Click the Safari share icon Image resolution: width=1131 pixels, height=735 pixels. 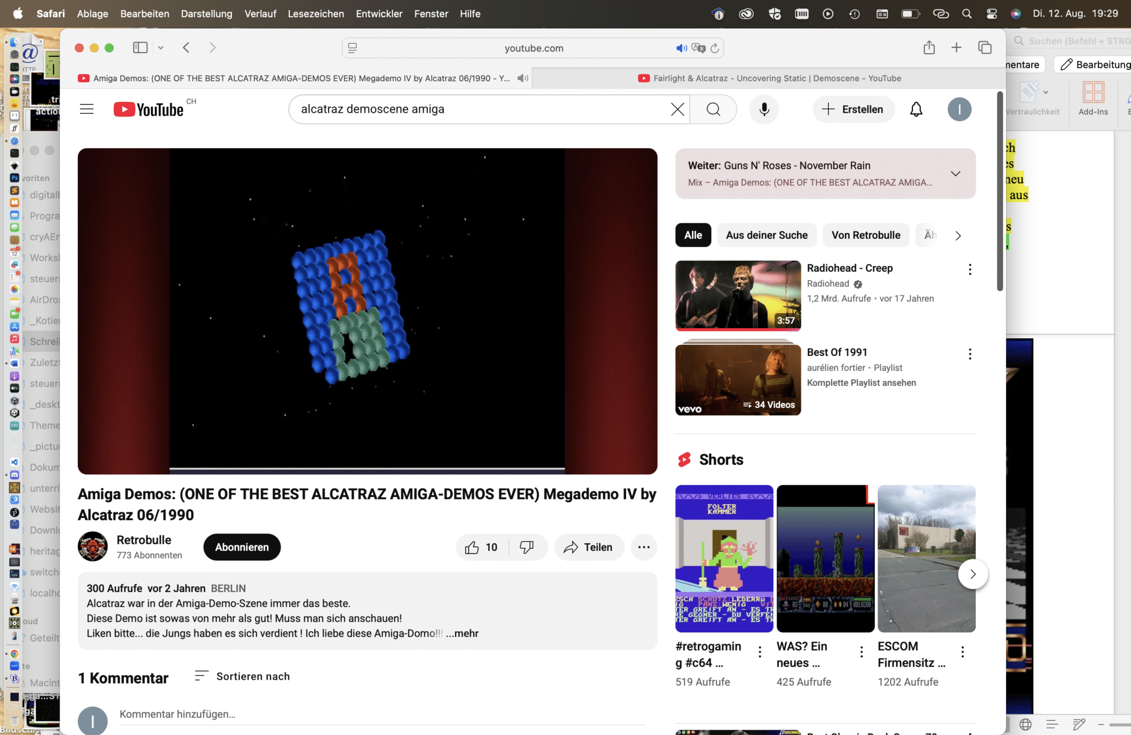point(929,48)
